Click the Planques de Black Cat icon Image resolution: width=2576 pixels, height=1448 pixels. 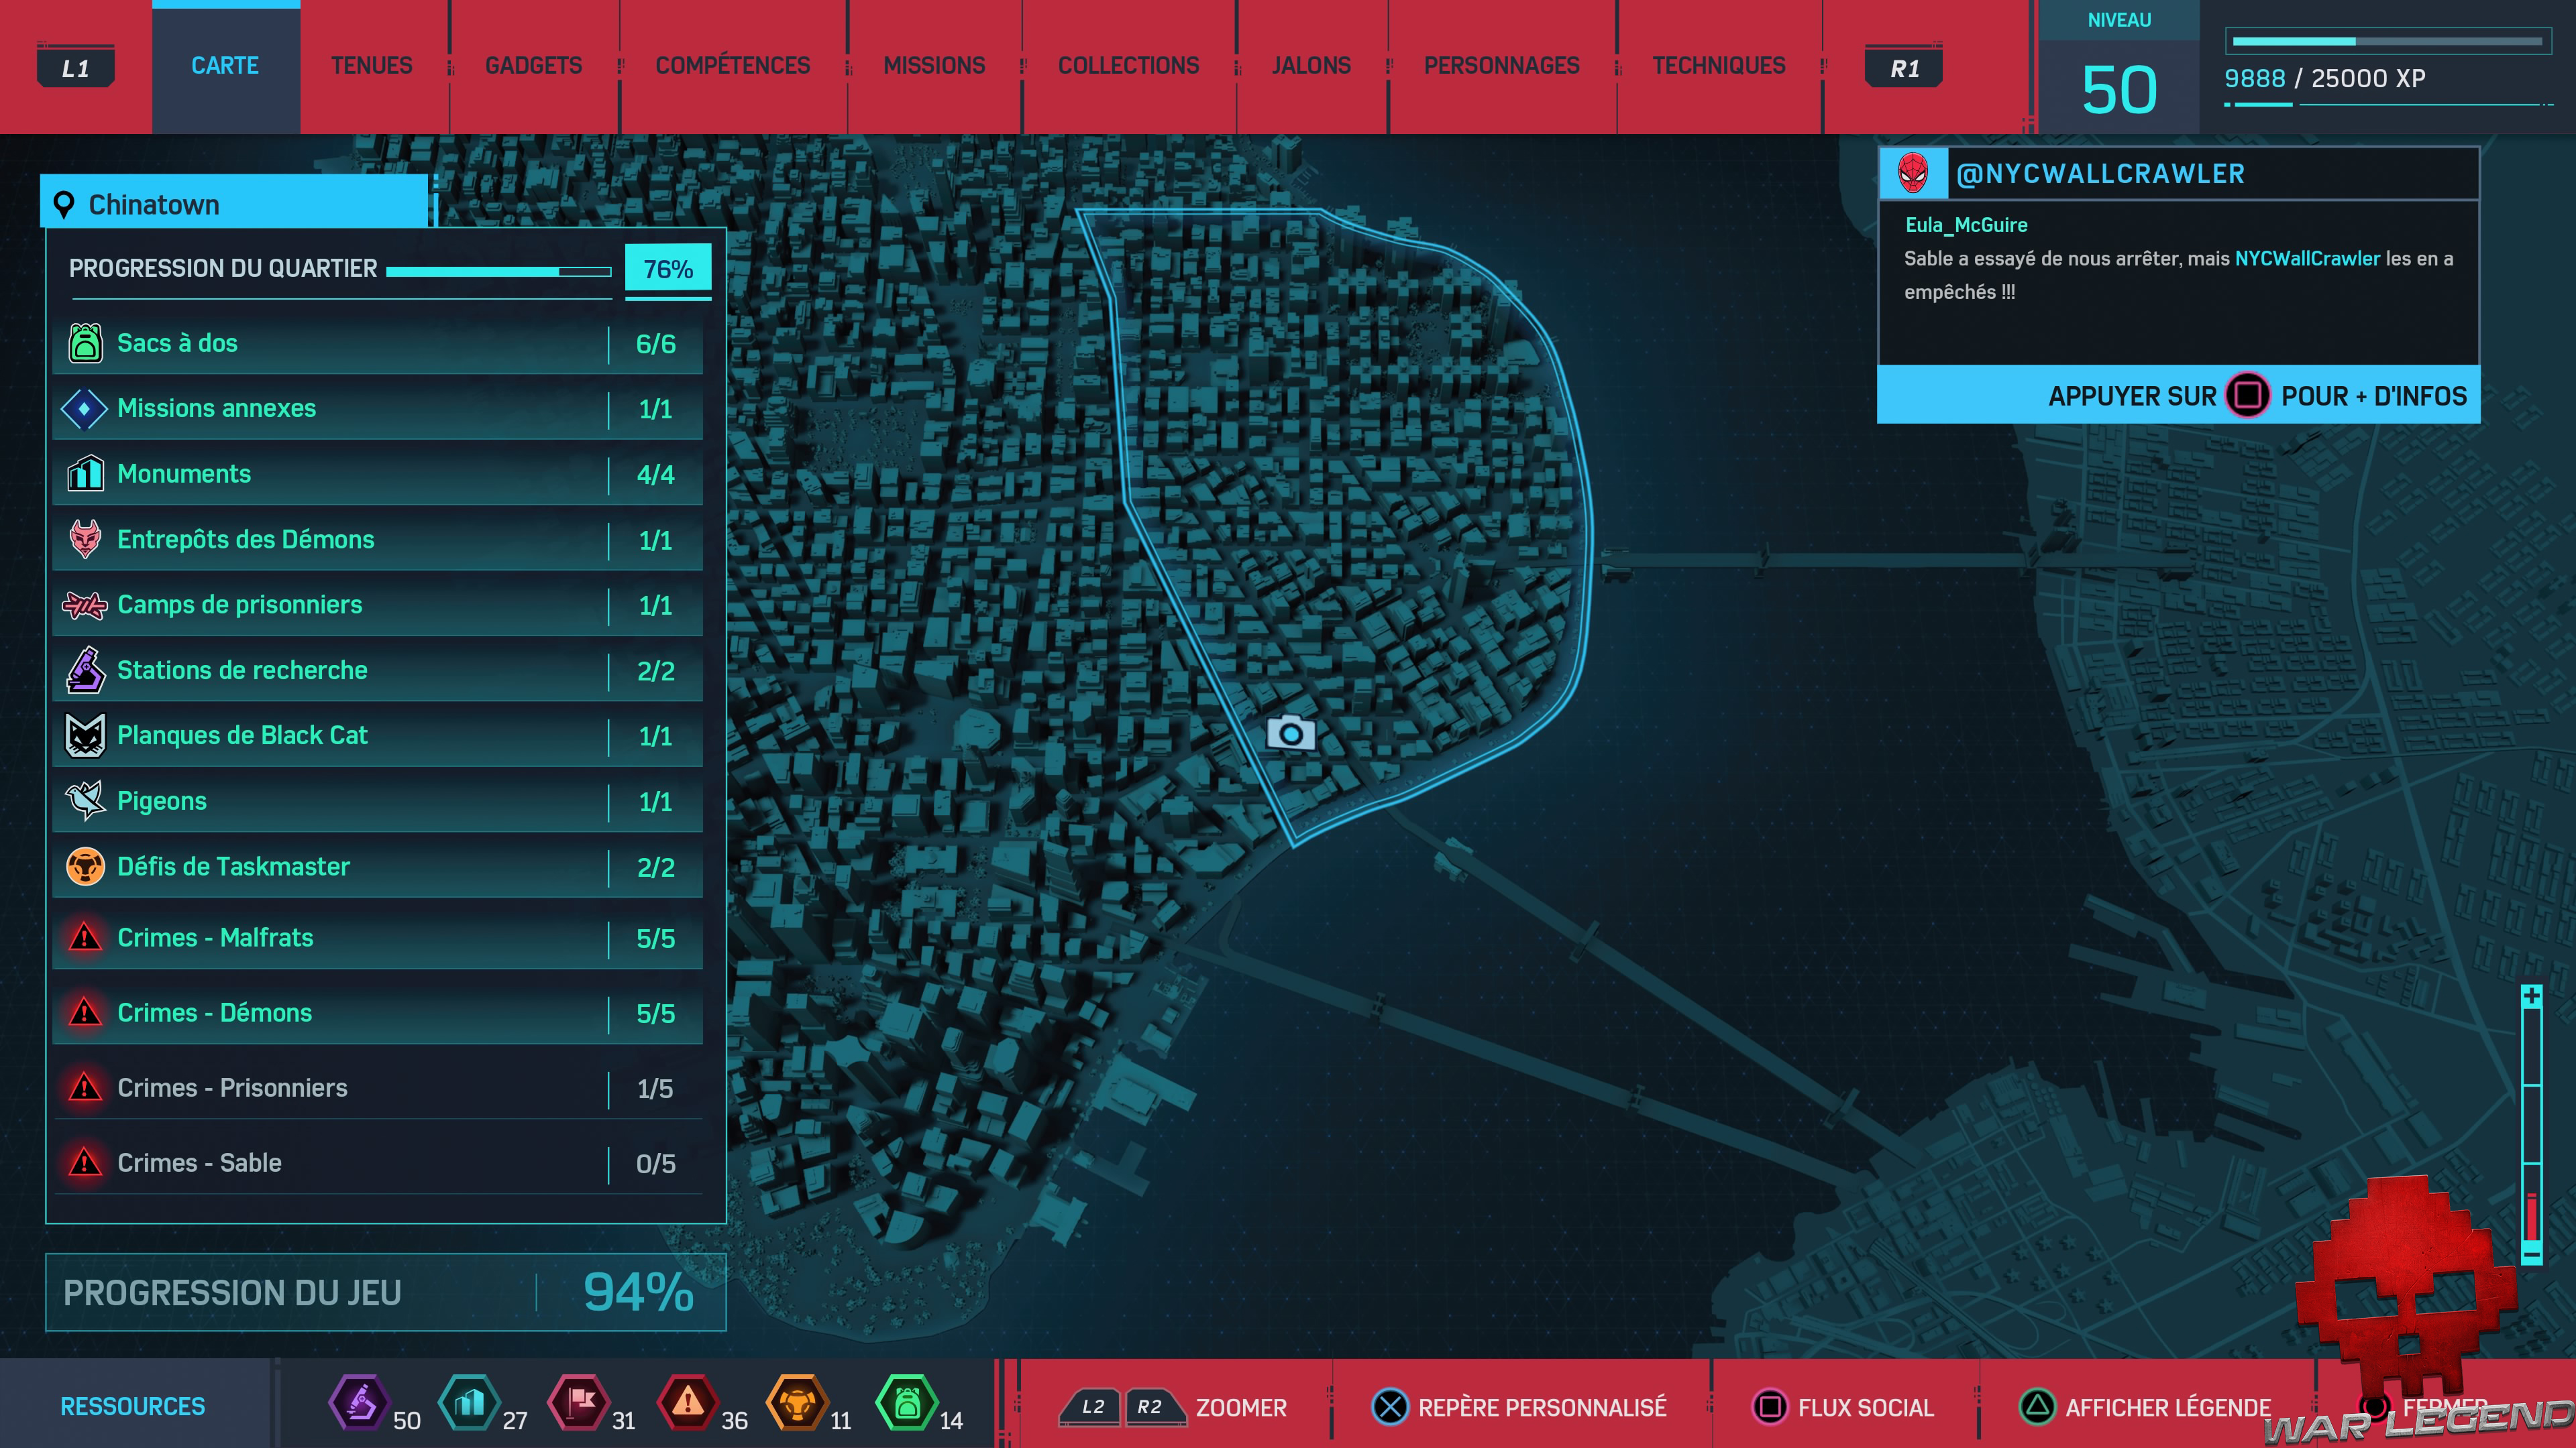(x=85, y=735)
